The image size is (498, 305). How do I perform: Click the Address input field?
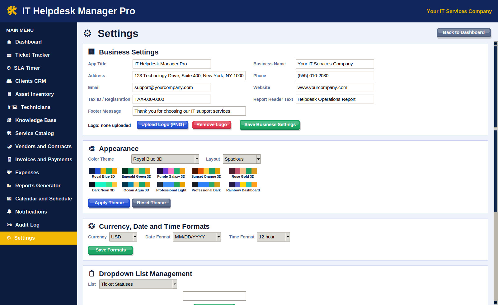[189, 76]
